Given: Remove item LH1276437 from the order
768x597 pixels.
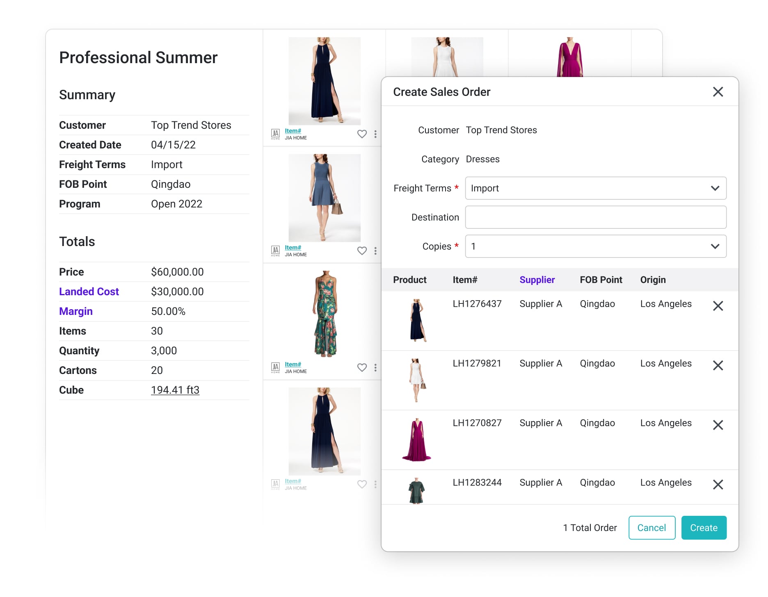Looking at the screenshot, I should [718, 306].
